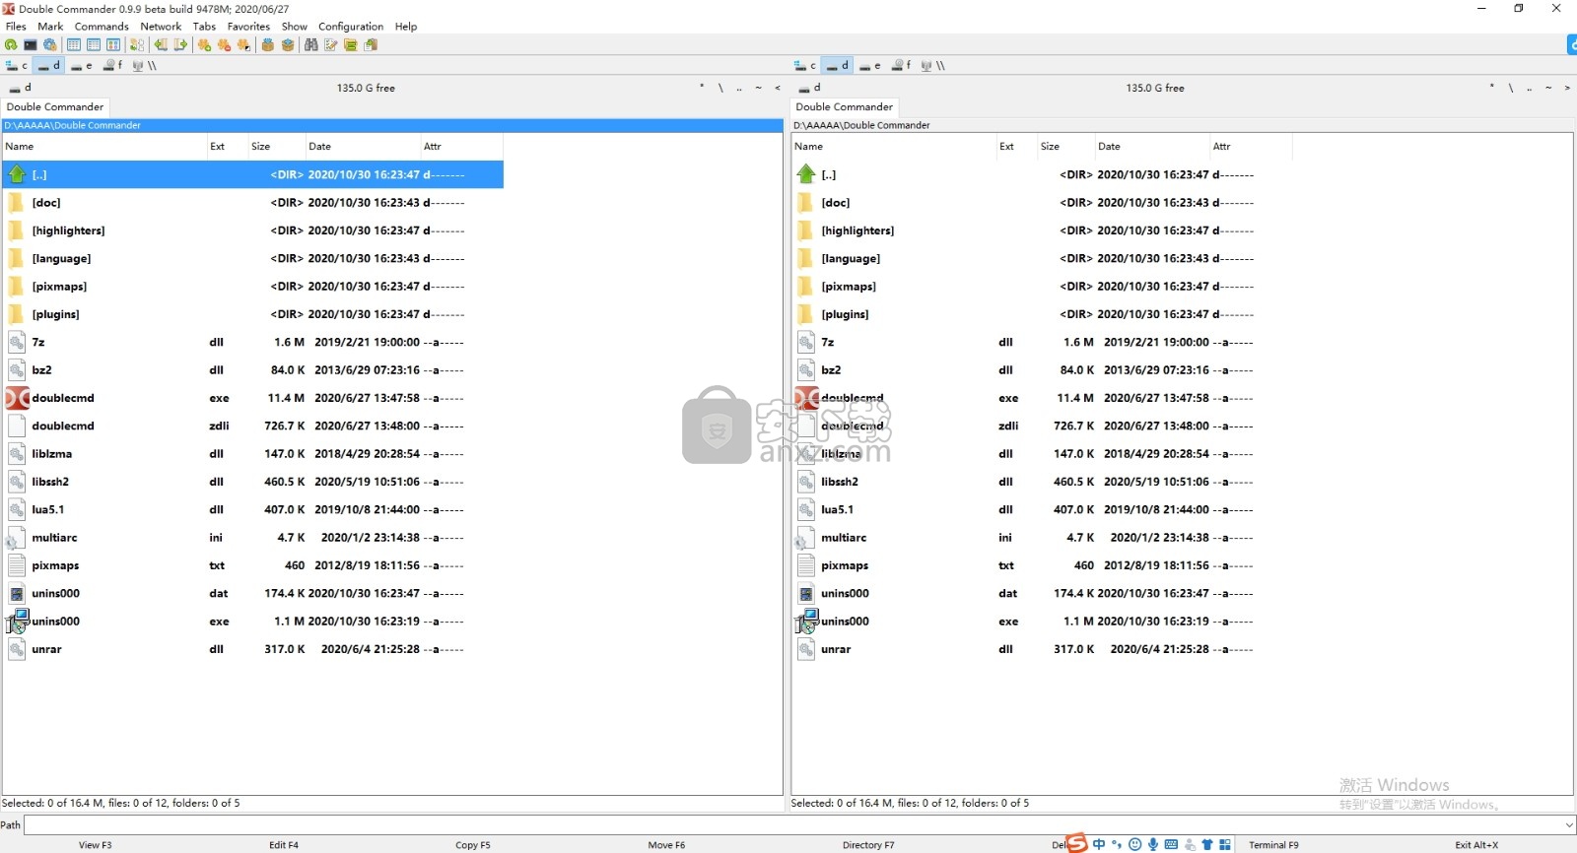Select libssh2 dll in the right panel

coord(1042,482)
